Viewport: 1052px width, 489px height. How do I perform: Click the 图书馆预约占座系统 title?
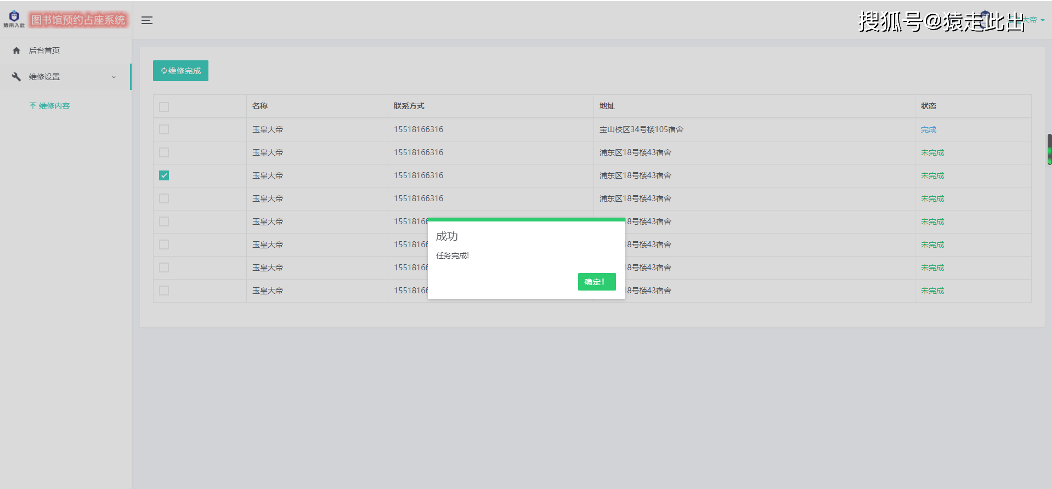click(x=78, y=20)
